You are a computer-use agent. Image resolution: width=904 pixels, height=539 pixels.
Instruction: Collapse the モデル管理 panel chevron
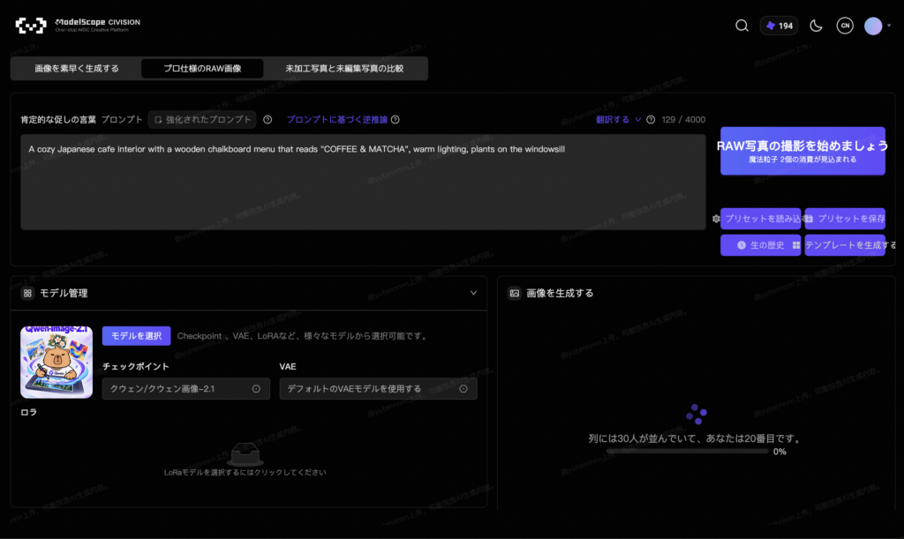point(473,293)
